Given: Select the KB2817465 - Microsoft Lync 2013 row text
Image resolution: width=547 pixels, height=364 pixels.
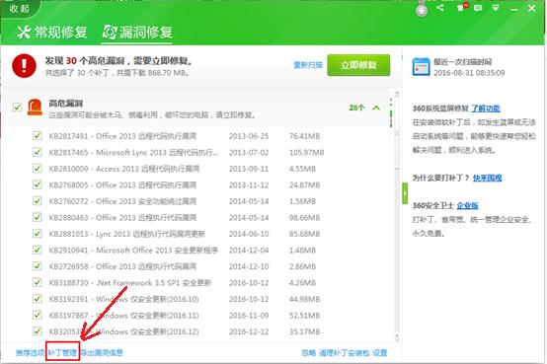Looking at the screenshot, I should click(133, 152).
